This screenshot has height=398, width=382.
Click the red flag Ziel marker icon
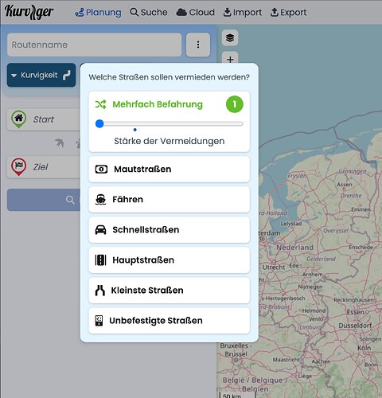tap(18, 166)
